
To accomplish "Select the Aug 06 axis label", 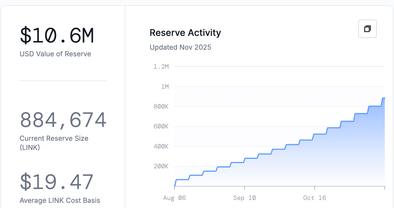I will click(x=174, y=198).
